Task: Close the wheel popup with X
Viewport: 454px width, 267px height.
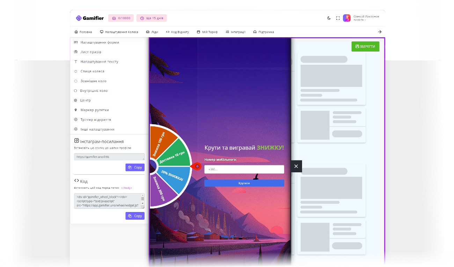Action: click(x=296, y=166)
